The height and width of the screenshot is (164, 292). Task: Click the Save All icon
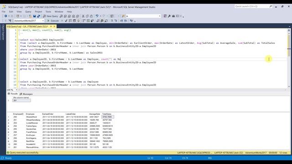point(38,16)
